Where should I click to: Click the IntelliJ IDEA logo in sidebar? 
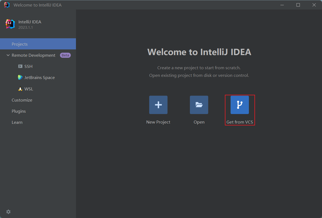10,24
